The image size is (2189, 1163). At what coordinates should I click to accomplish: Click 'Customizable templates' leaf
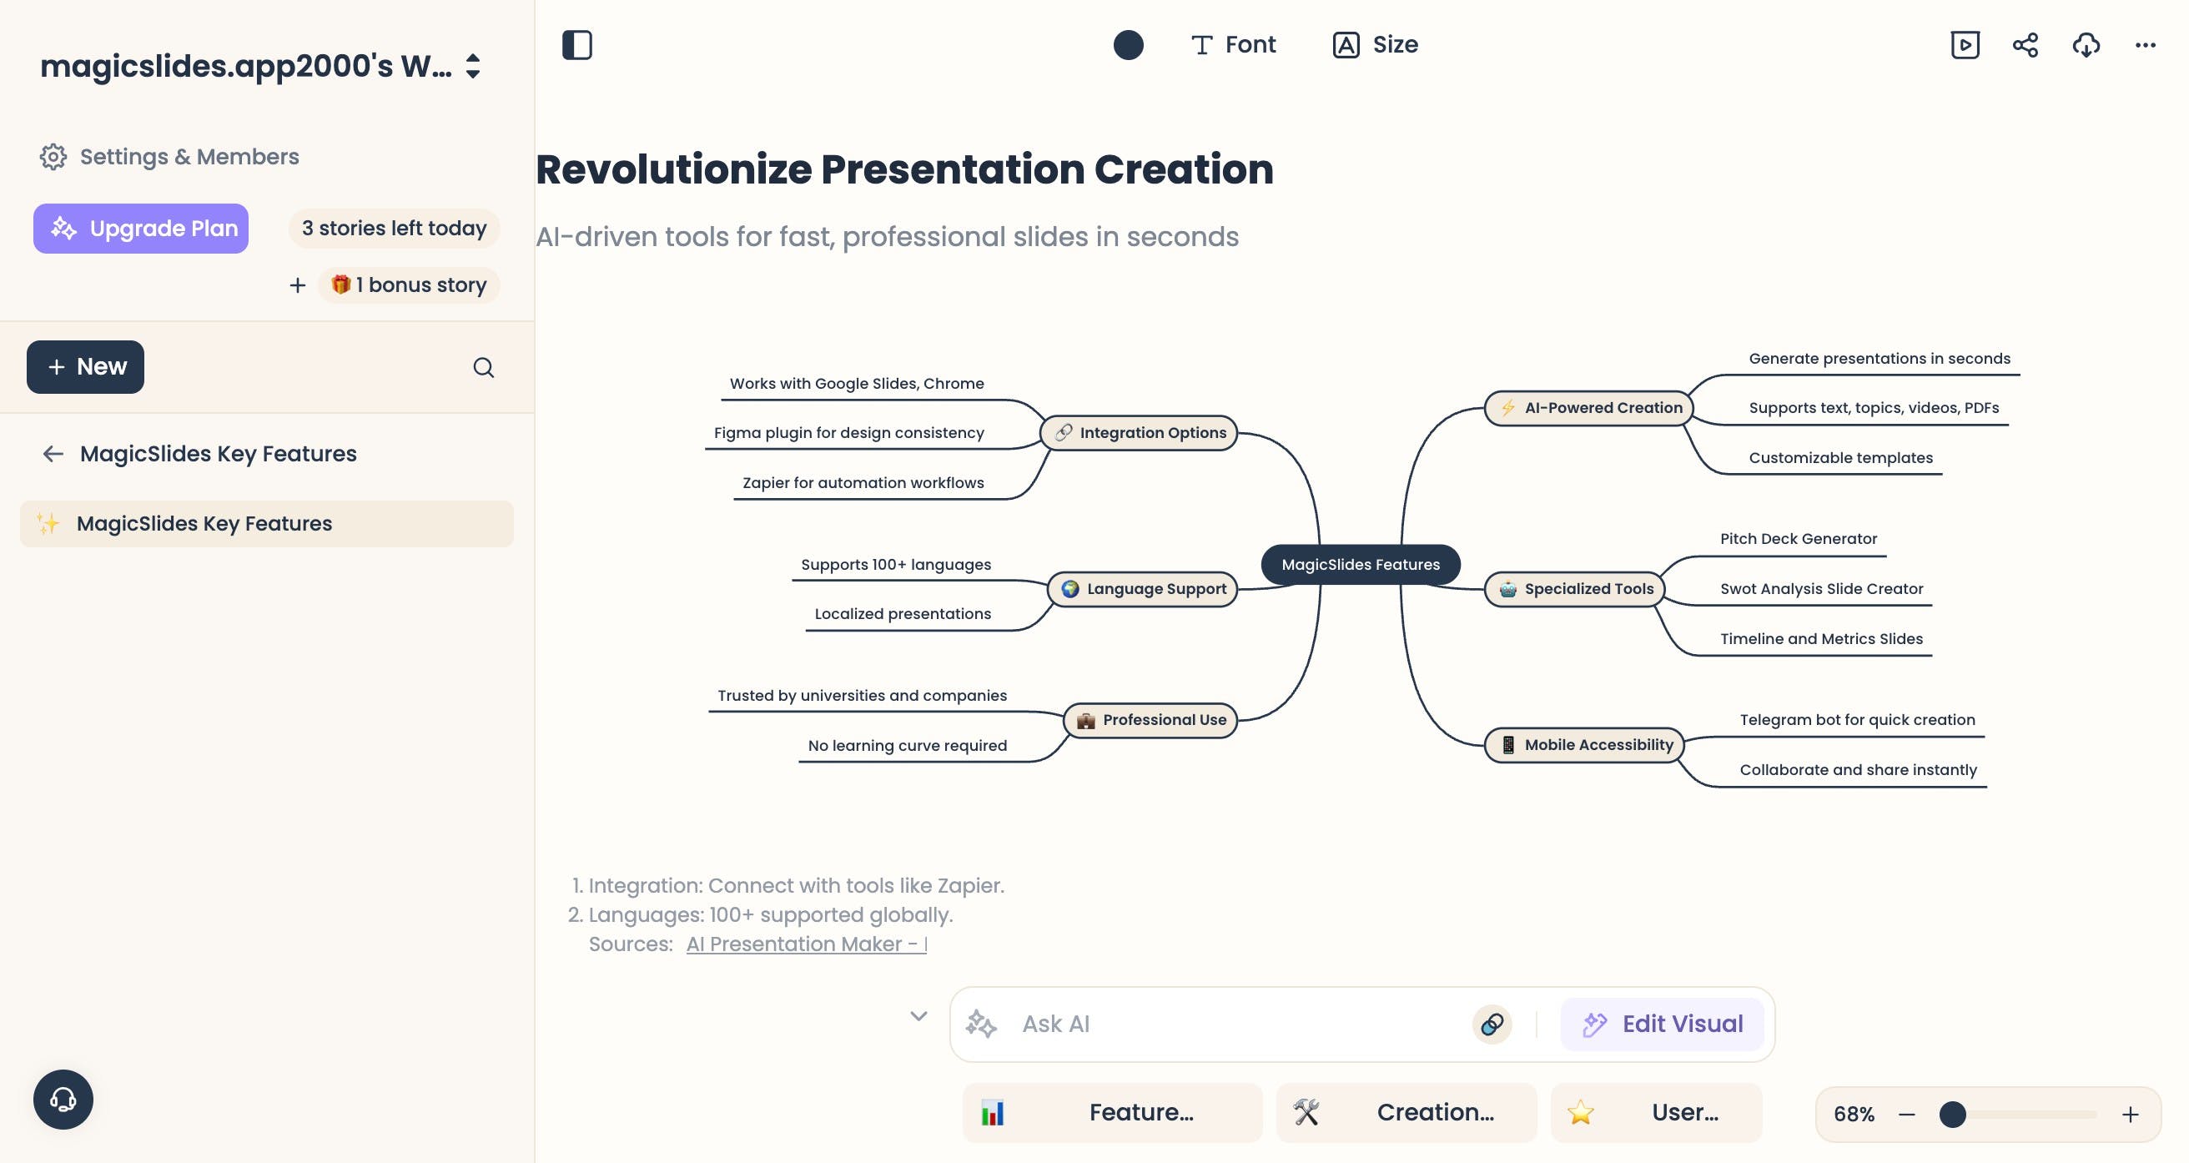tap(1839, 457)
